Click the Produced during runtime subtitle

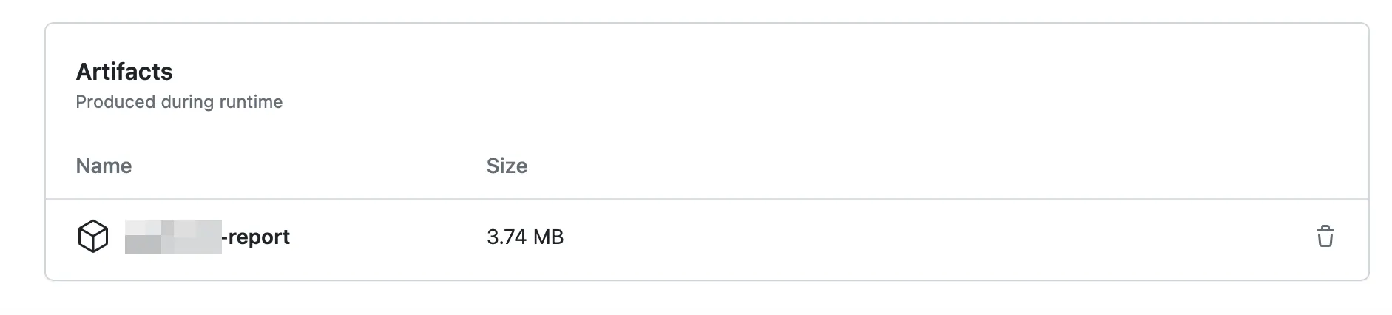179,102
